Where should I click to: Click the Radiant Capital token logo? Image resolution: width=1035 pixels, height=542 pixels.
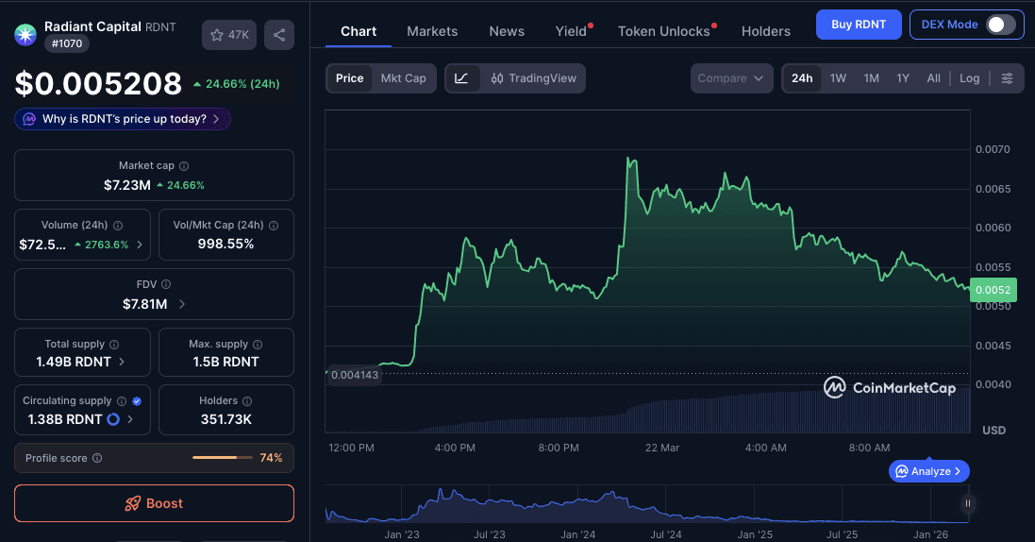[x=25, y=34]
